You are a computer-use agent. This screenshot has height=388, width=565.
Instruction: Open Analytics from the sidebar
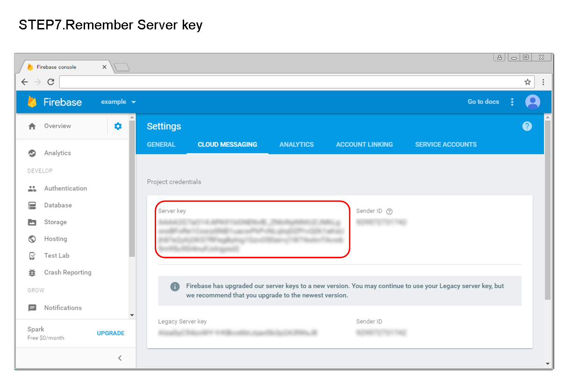(57, 153)
